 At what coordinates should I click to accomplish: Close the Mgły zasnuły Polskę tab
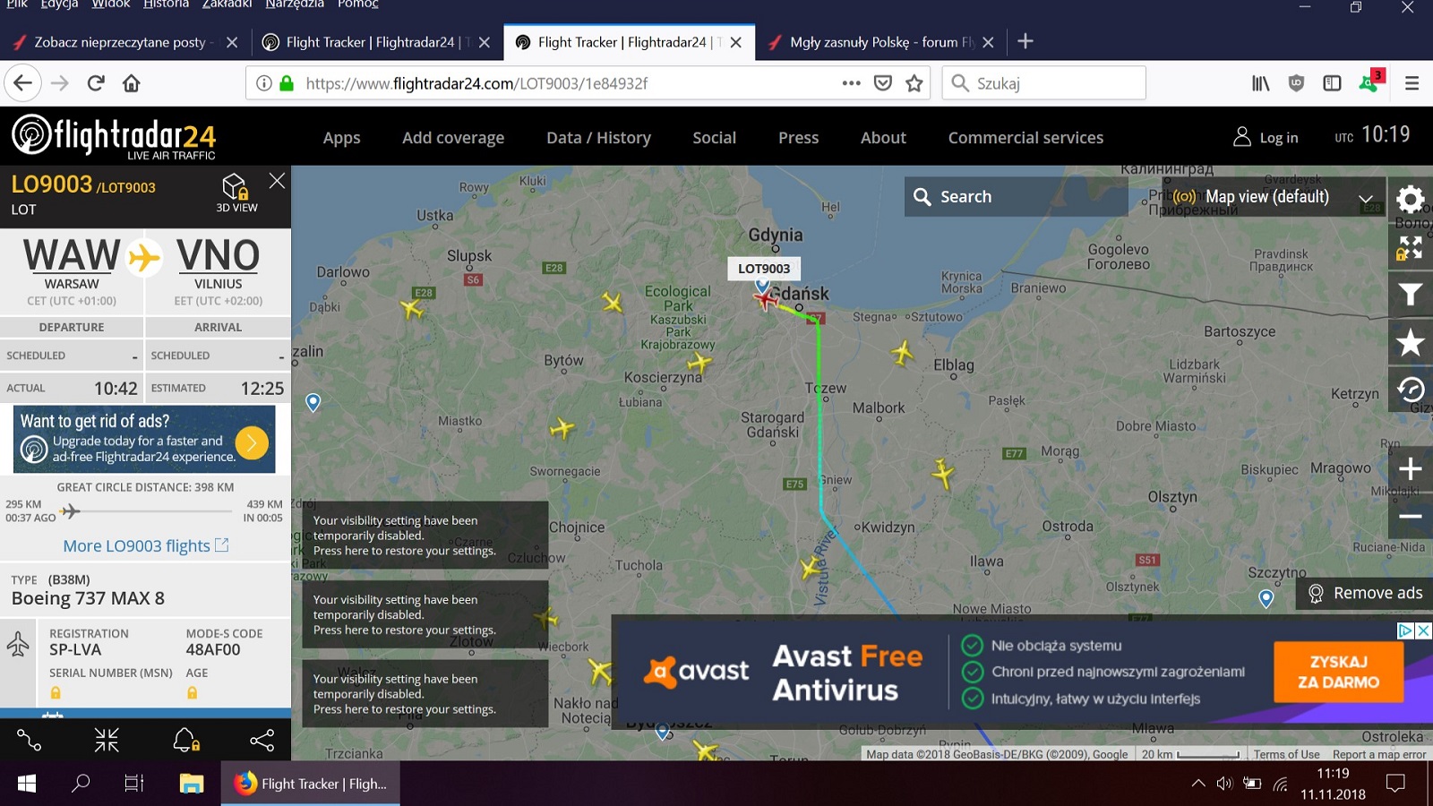[x=988, y=42]
